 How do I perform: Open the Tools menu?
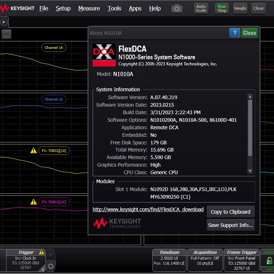coord(114,8)
